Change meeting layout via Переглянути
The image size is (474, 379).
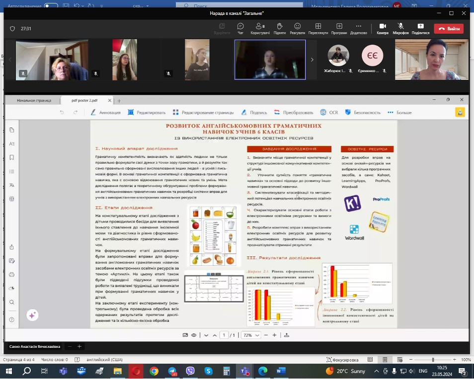317,28
